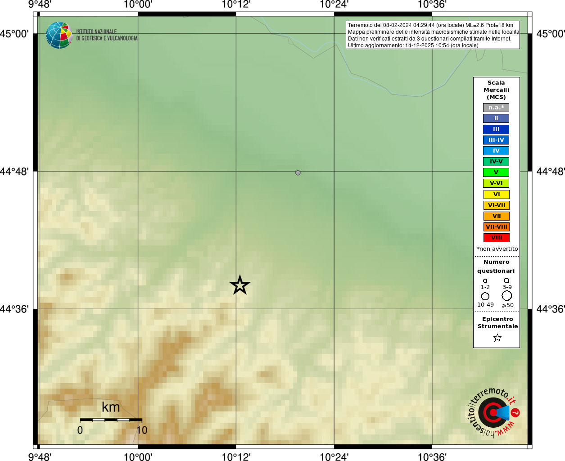Click the 'Dati non verificati' info line
Screen dimensions: 565x461
tap(429, 39)
